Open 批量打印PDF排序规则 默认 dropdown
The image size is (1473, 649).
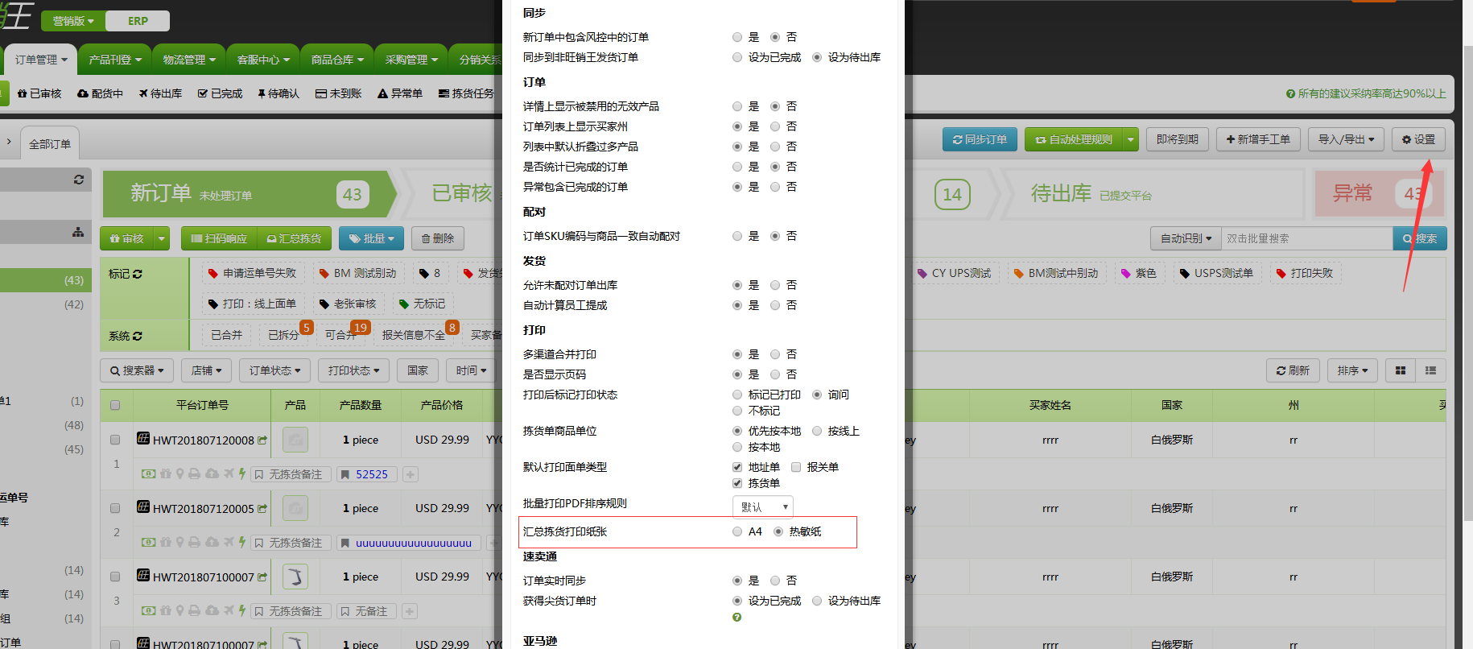tap(763, 506)
